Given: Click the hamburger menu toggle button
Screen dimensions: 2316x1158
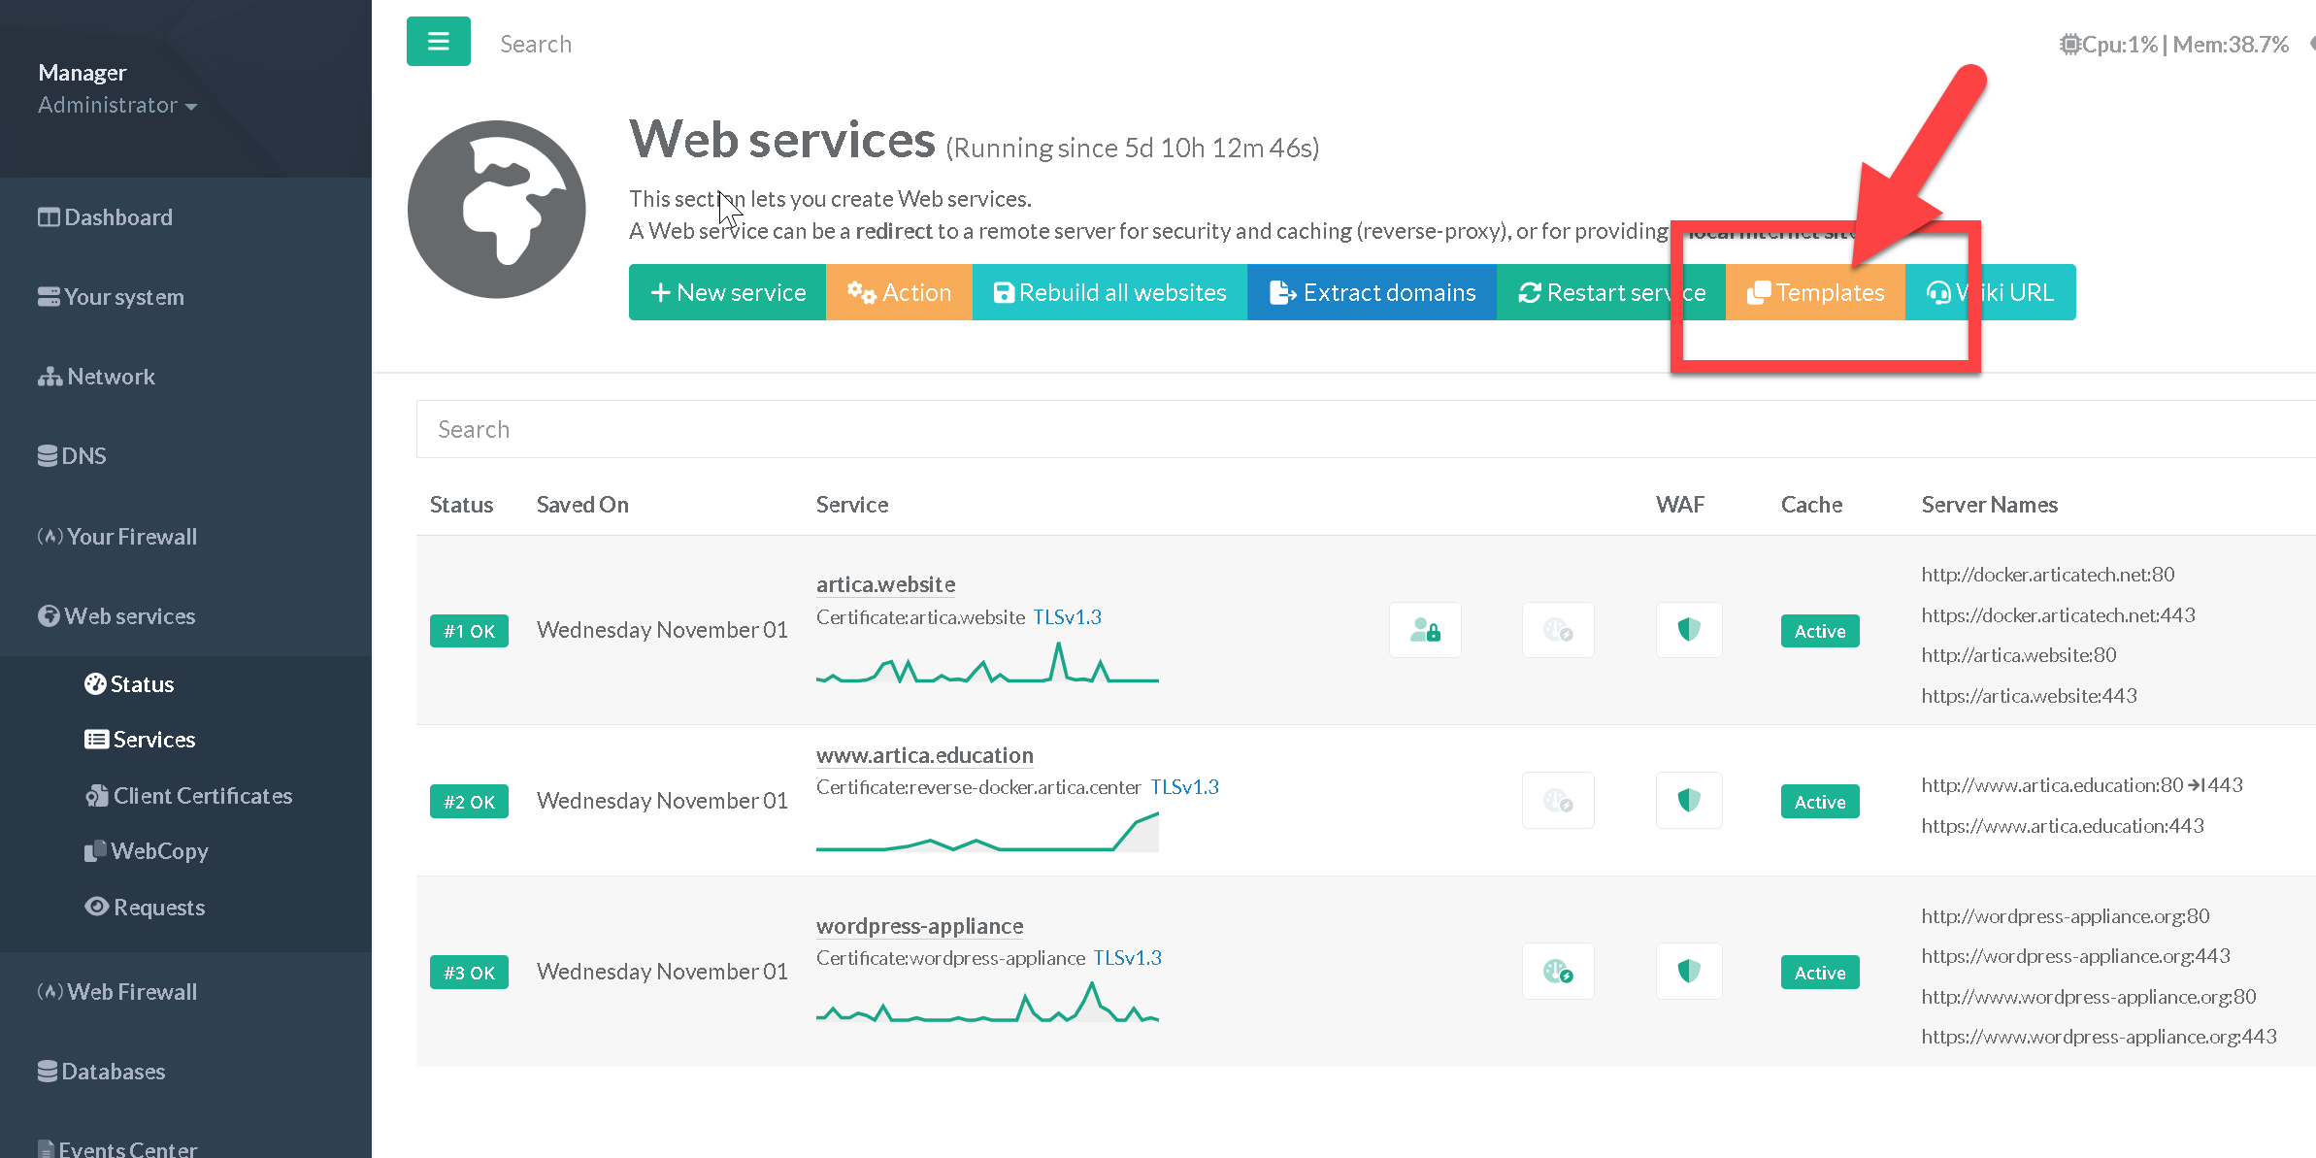Looking at the screenshot, I should tap(438, 42).
